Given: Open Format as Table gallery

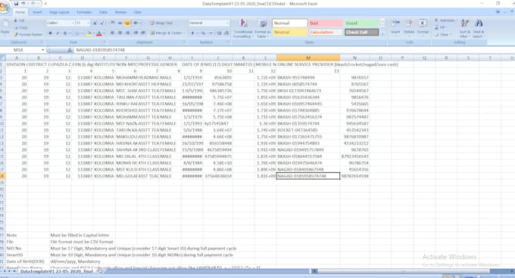Looking at the screenshot, I should [263, 28].
